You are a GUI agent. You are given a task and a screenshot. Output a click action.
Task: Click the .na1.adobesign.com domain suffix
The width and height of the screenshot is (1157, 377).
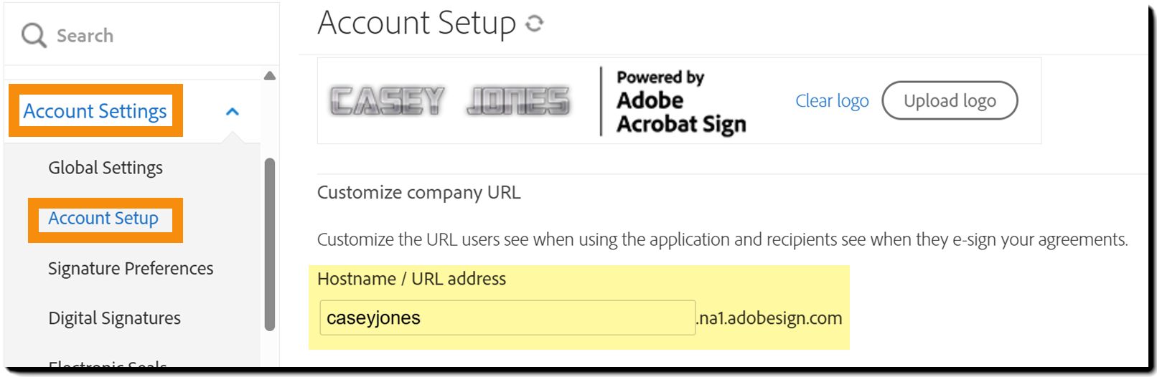[769, 318]
